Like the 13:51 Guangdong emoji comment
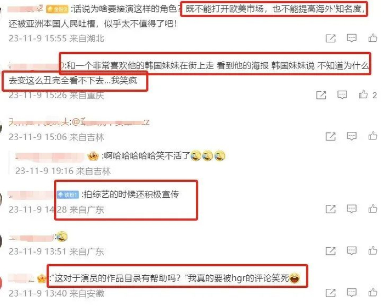384x307 pixels. click(372, 250)
